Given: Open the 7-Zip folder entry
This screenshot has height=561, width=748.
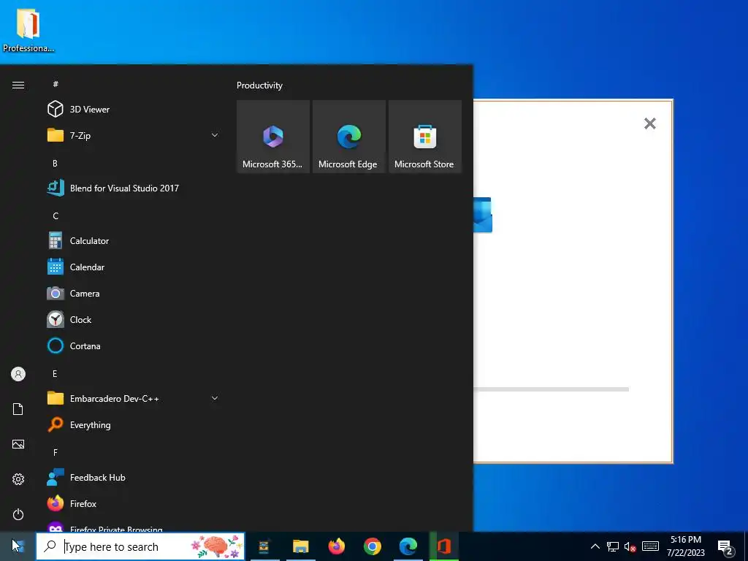Looking at the screenshot, I should pyautogui.click(x=134, y=135).
